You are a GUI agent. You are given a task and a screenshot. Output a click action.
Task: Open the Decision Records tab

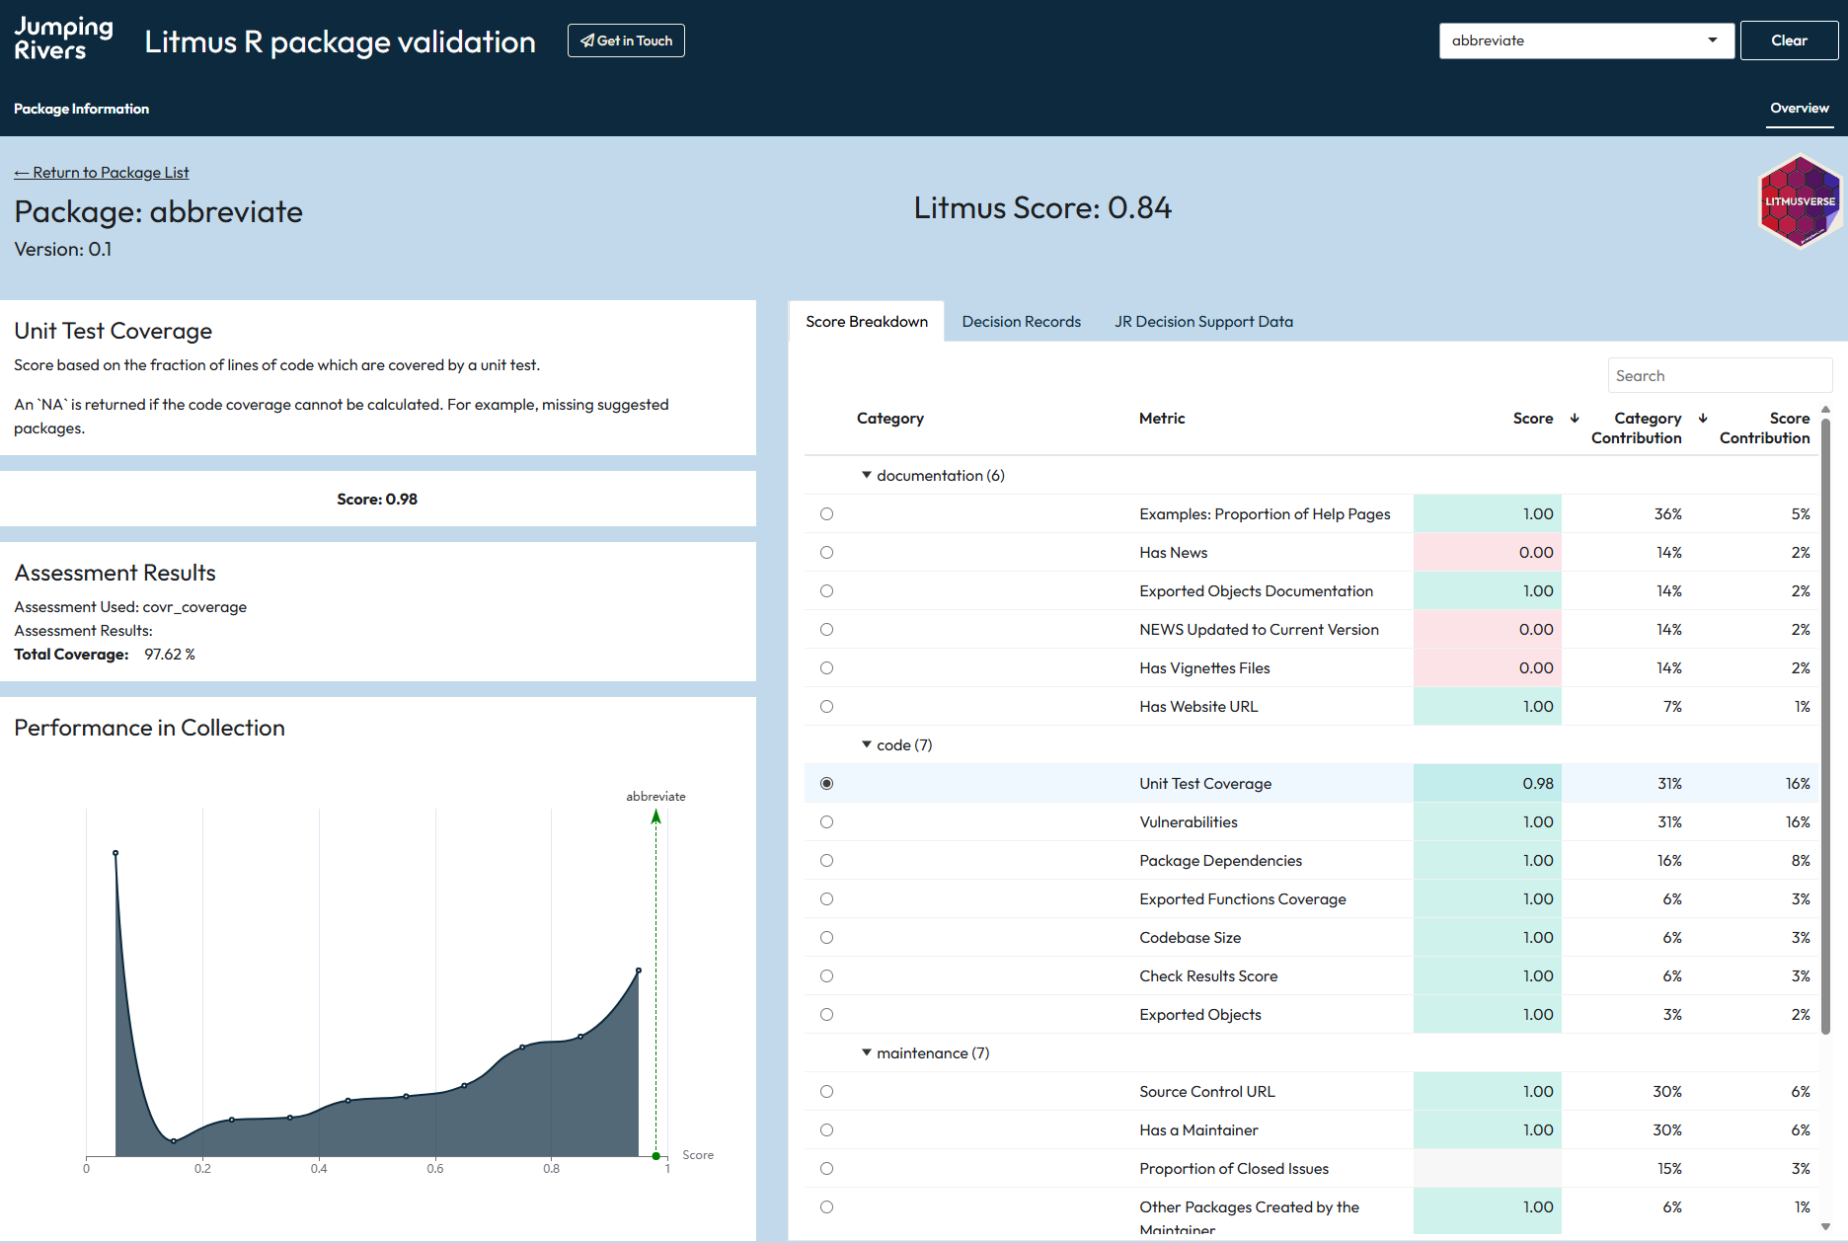pyautogui.click(x=1021, y=322)
